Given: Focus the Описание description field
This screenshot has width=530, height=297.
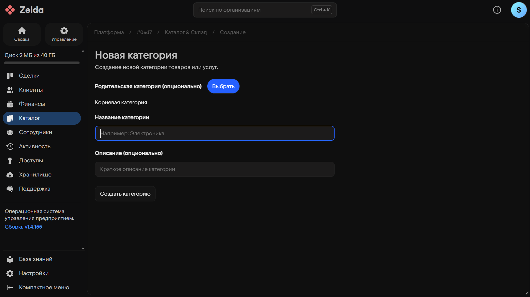Looking at the screenshot, I should click(x=215, y=169).
